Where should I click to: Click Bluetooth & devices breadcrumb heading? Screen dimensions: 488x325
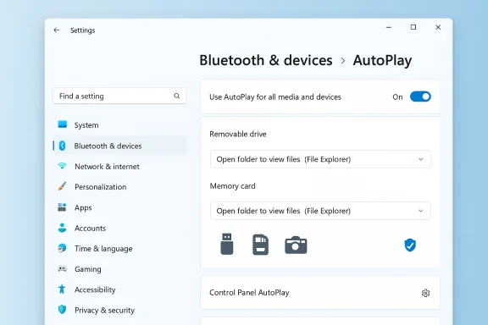266,60
